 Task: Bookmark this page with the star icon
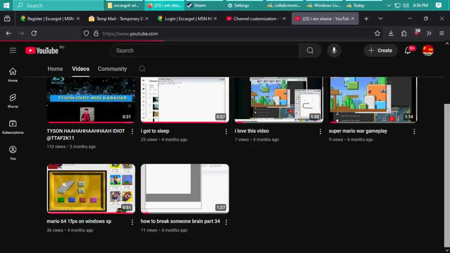[377, 33]
